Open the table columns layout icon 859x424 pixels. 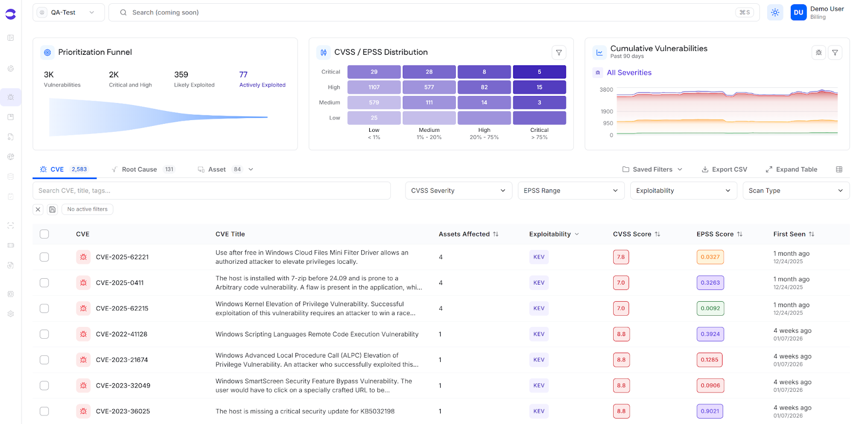click(839, 169)
